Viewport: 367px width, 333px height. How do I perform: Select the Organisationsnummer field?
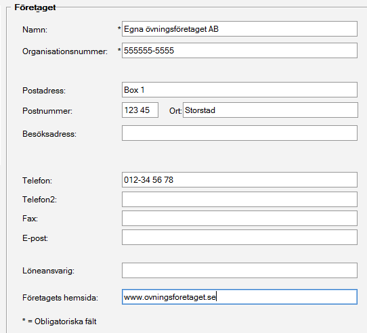pos(240,50)
